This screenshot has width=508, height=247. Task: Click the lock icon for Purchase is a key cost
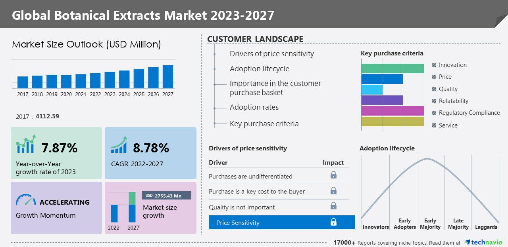click(x=333, y=191)
